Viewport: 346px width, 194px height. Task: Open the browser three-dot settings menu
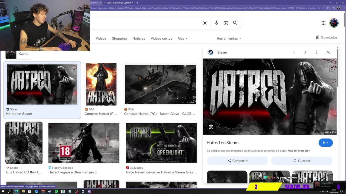[x=343, y=8]
